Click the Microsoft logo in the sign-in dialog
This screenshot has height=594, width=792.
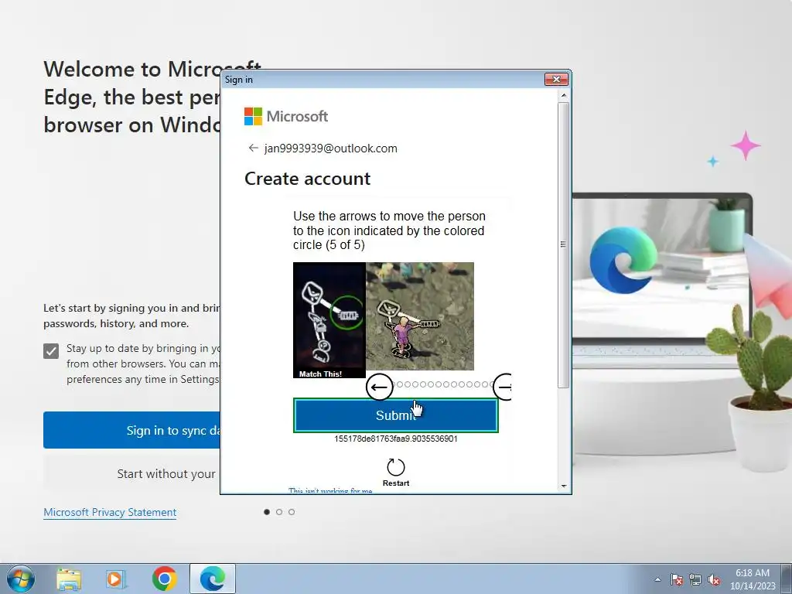[x=286, y=116]
